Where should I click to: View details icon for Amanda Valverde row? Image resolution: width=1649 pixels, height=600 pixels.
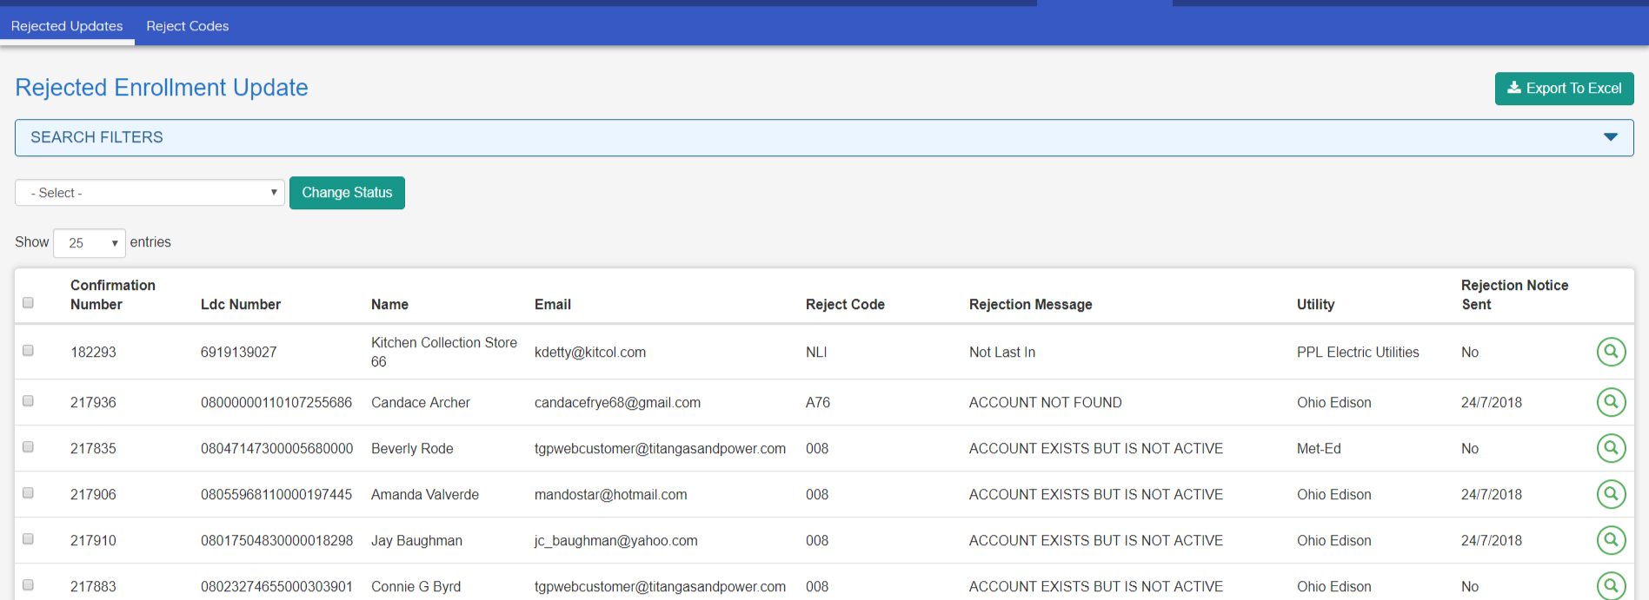(1611, 494)
